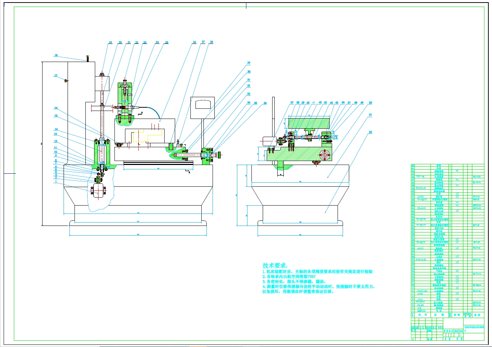Click callout number 31 between the views
The image size is (492, 347).
coord(249,80)
